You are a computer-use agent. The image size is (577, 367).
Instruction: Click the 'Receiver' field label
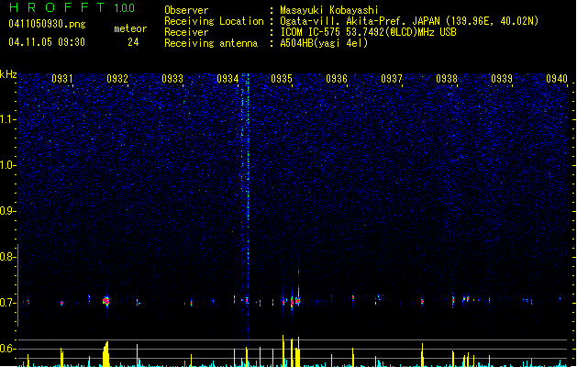186,32
